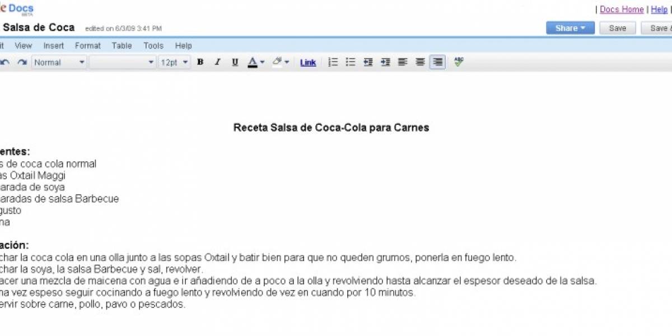Decrease the paragraph indent
Image resolution: width=672 pixels, height=336 pixels.
[368, 62]
